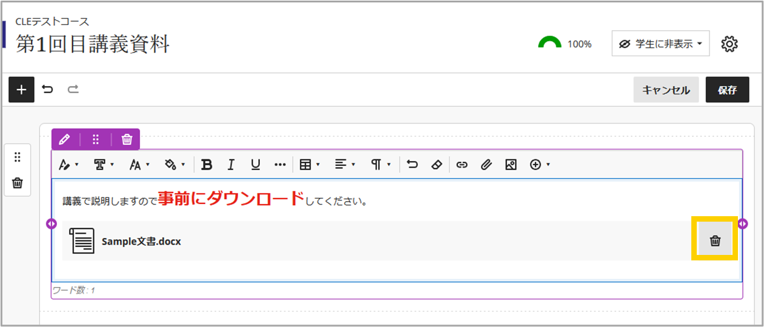The width and height of the screenshot is (764, 327).
Task: Redo with the top toolbar arrow
Action: point(73,90)
